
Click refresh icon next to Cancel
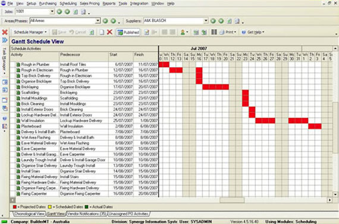coord(92,32)
